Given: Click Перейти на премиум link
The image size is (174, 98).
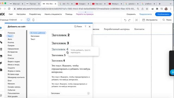Looking at the screenshot, I should (x=85, y=14).
